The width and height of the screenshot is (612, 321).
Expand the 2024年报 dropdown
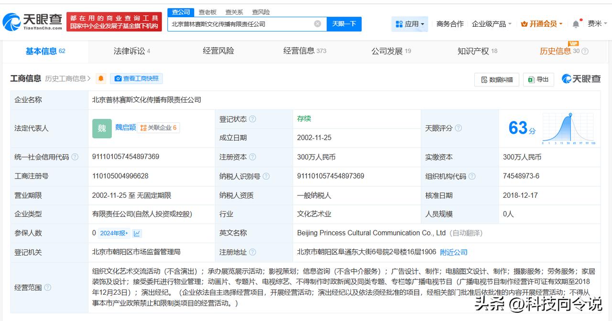pos(114,233)
